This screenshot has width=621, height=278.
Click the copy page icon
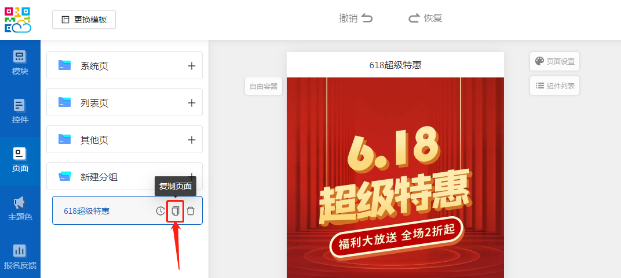tap(176, 211)
